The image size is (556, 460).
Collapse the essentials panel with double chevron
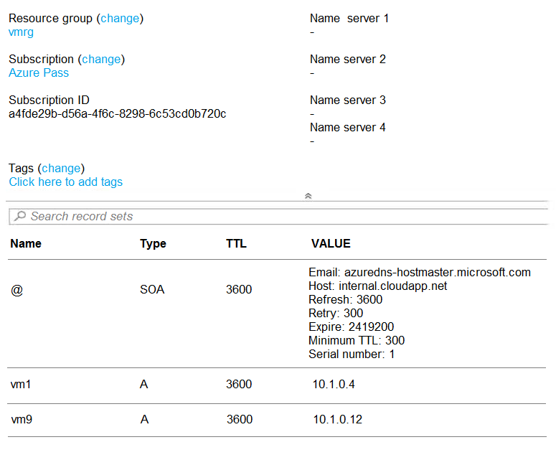(308, 196)
